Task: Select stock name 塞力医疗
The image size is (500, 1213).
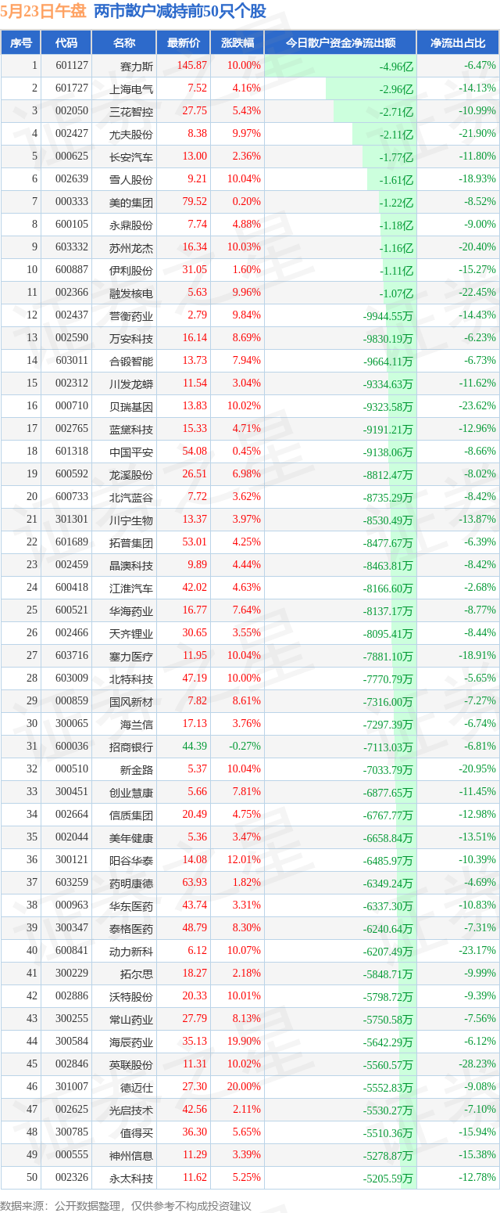Action: click(x=132, y=656)
